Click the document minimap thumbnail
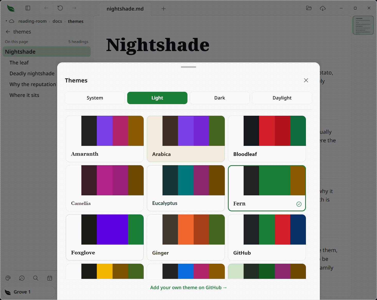377x300 pixels. 363,25
